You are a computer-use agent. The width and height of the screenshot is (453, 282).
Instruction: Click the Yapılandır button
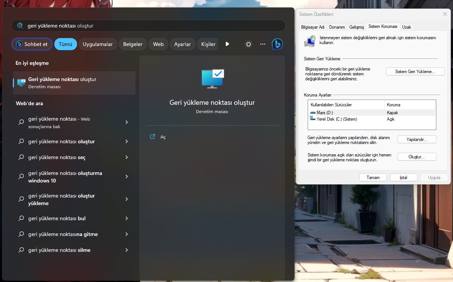(417, 139)
